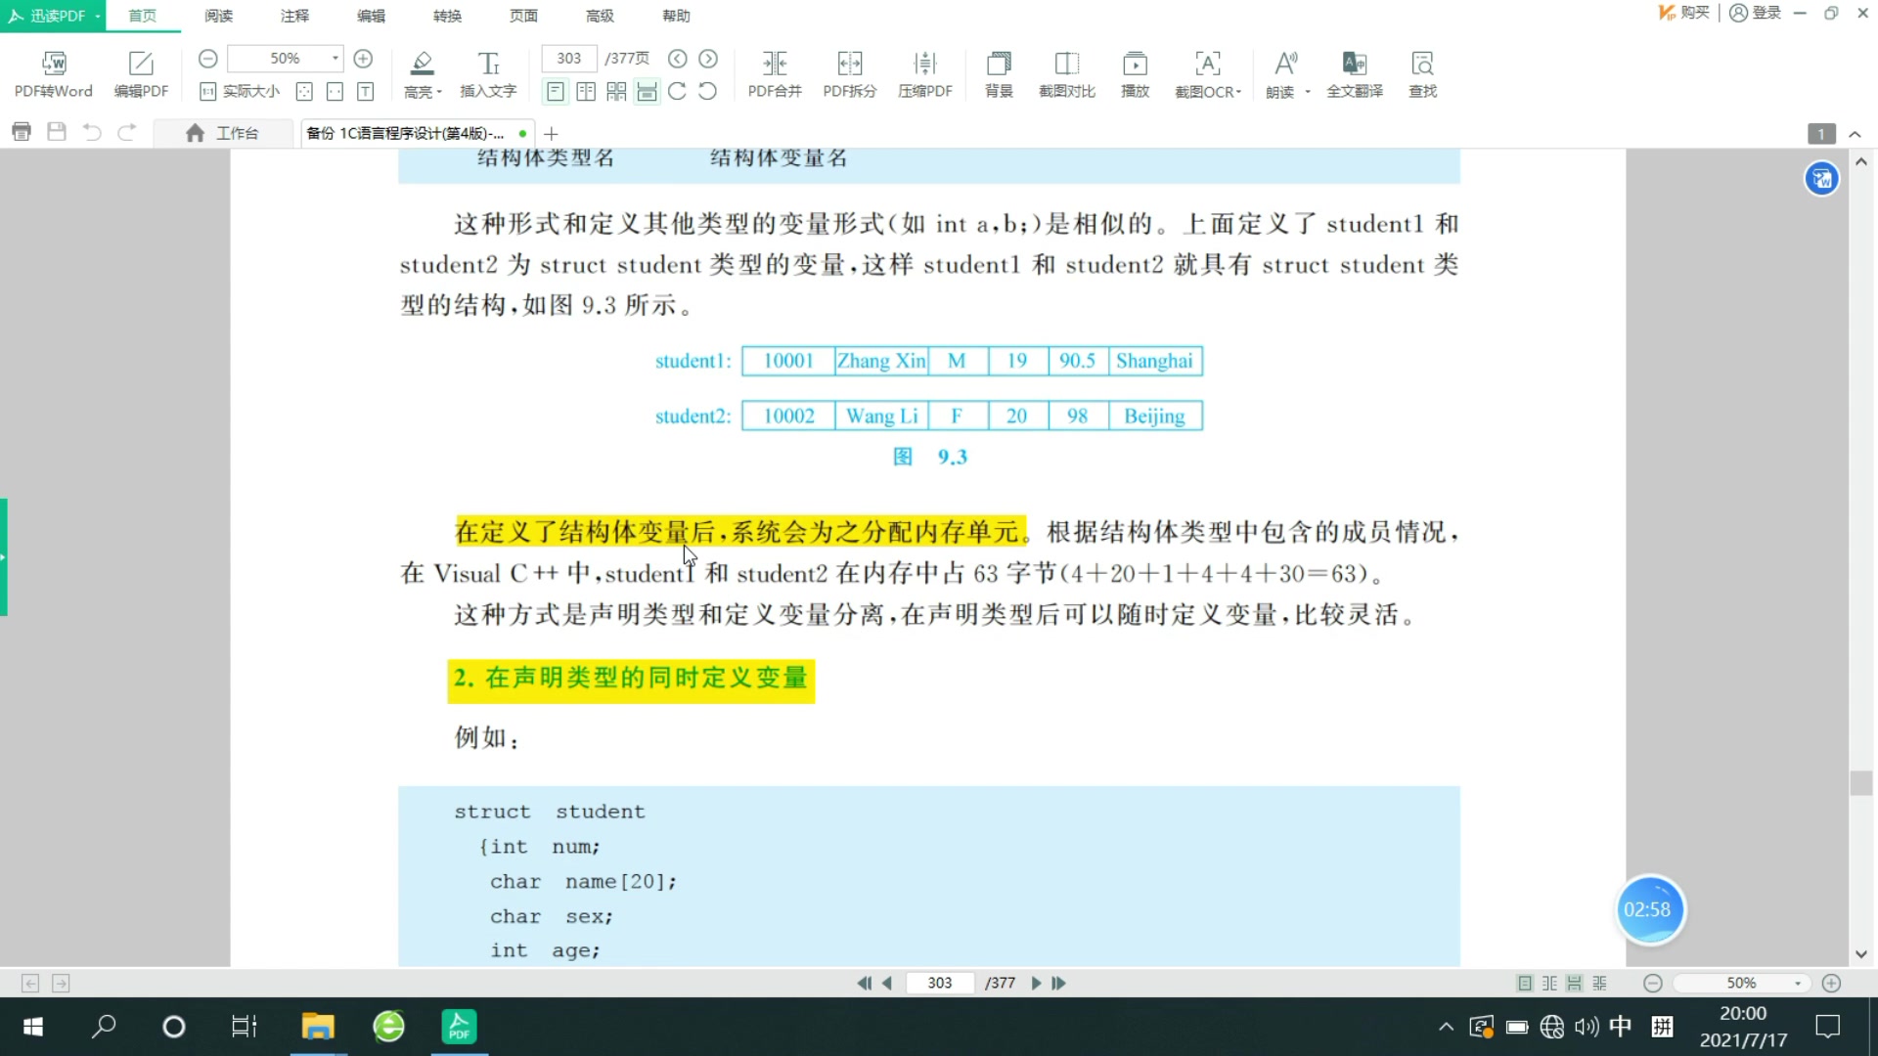
Task: Expand the 截图OCR dropdown arrow
Action: pyautogui.click(x=1239, y=92)
